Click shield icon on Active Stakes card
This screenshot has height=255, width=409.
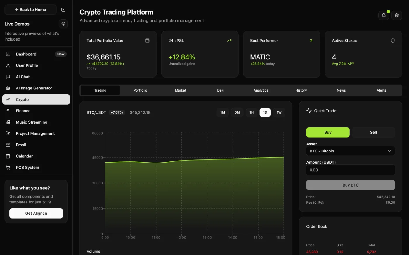click(393, 41)
